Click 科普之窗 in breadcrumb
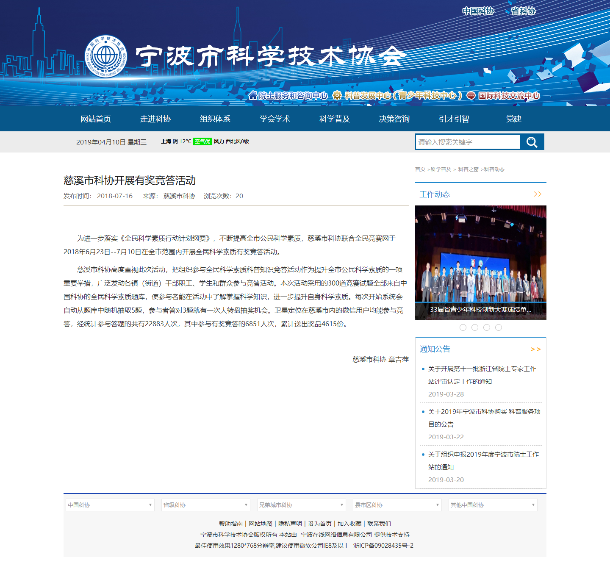 point(468,169)
